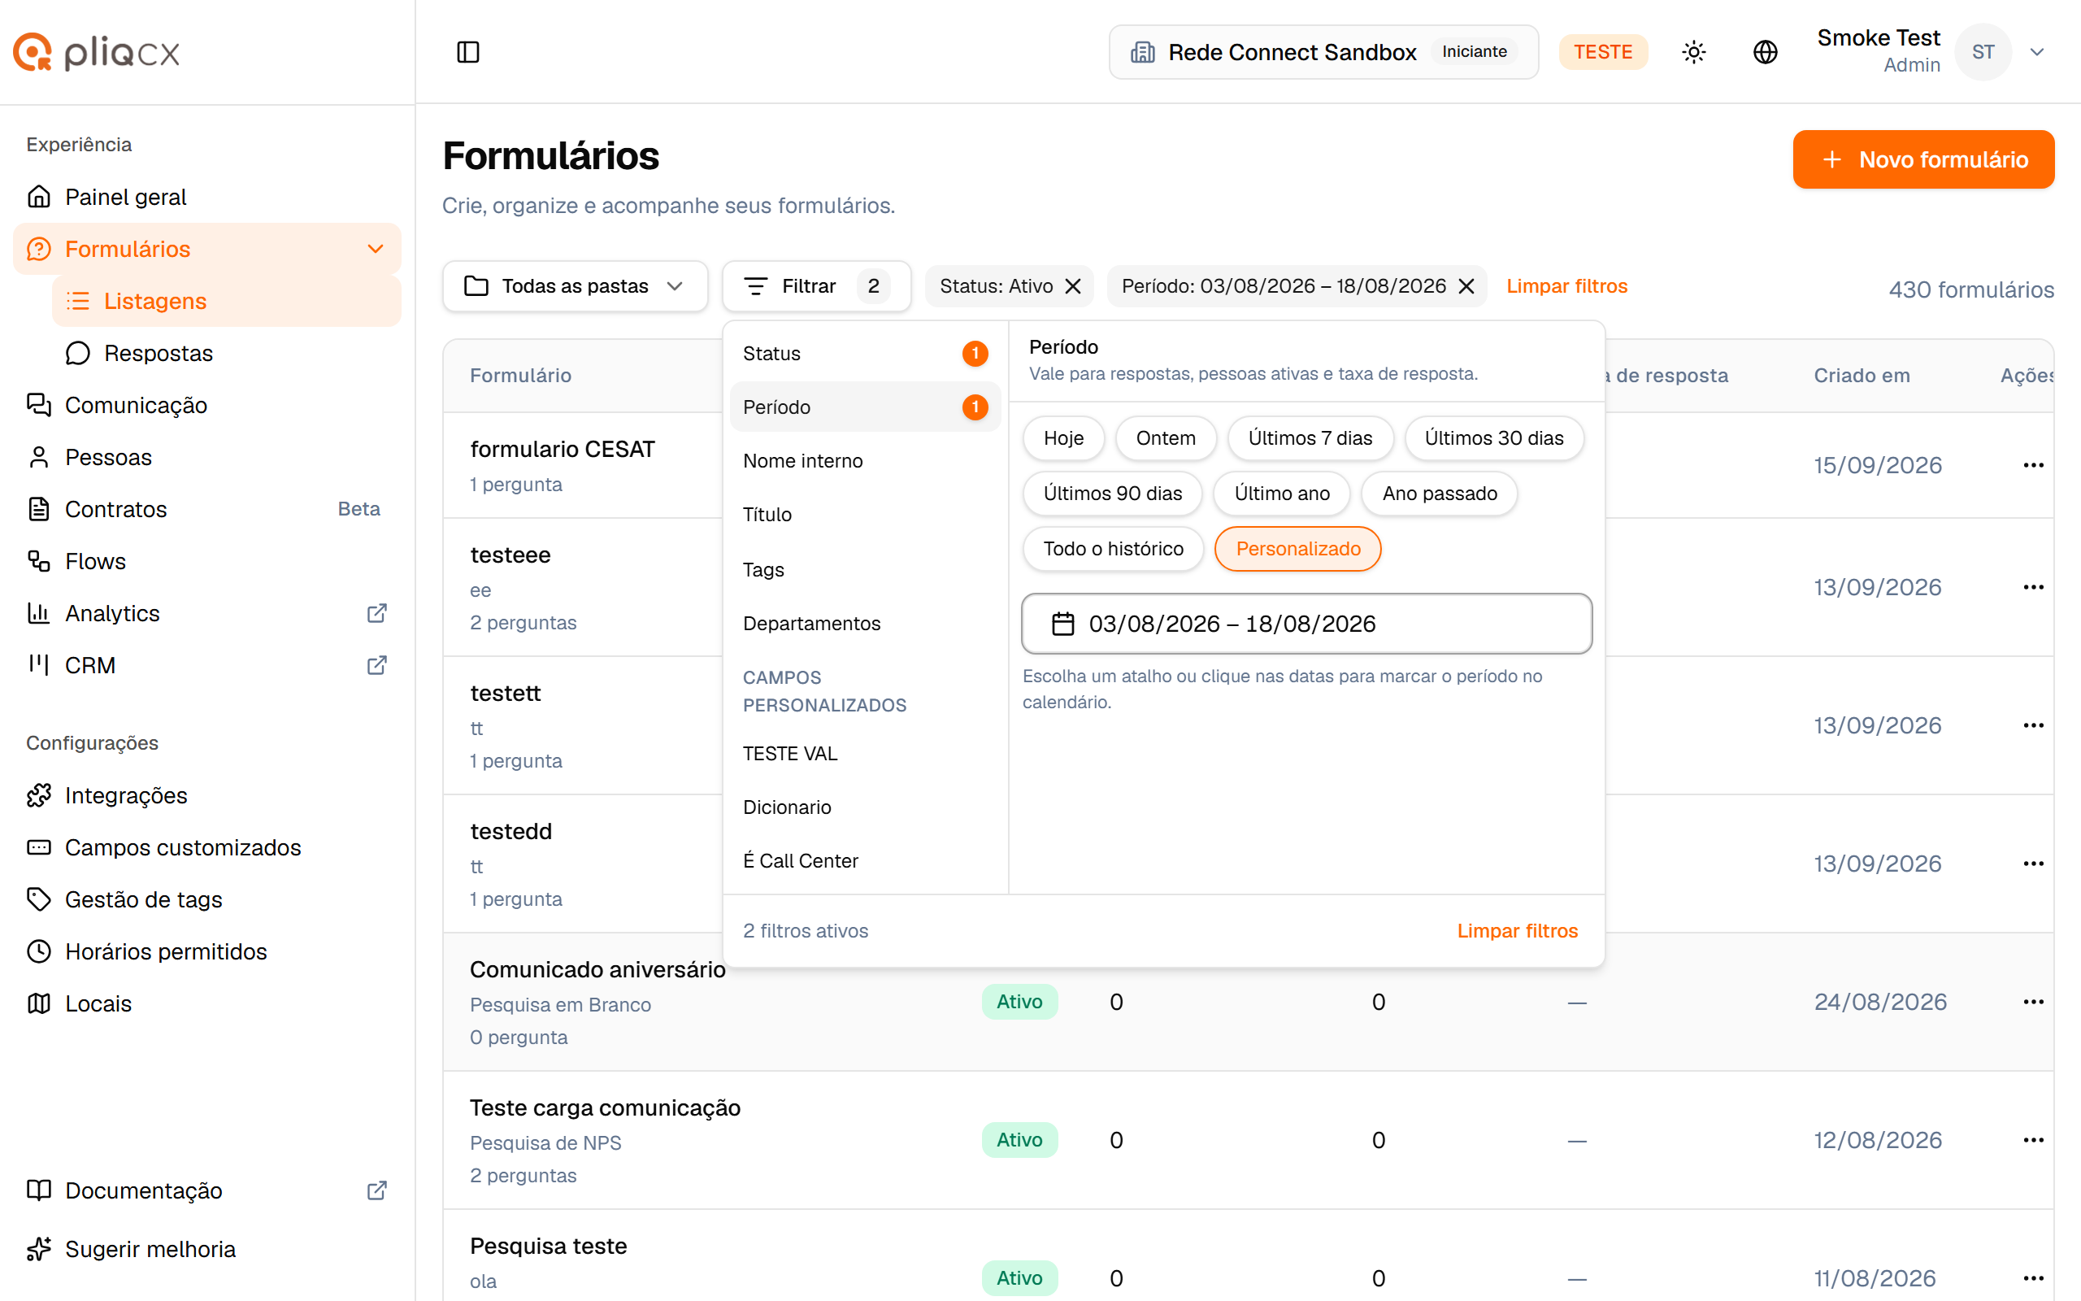Select Últimos 30 dias shortcut
The height and width of the screenshot is (1301, 2081).
[x=1493, y=438]
